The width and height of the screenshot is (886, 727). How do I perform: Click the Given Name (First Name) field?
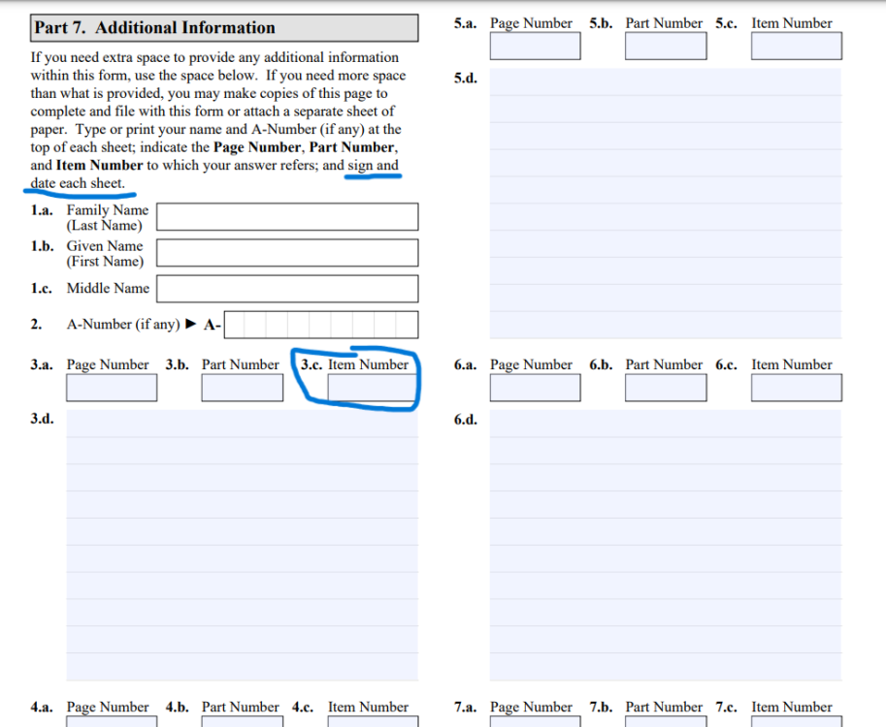click(x=287, y=253)
